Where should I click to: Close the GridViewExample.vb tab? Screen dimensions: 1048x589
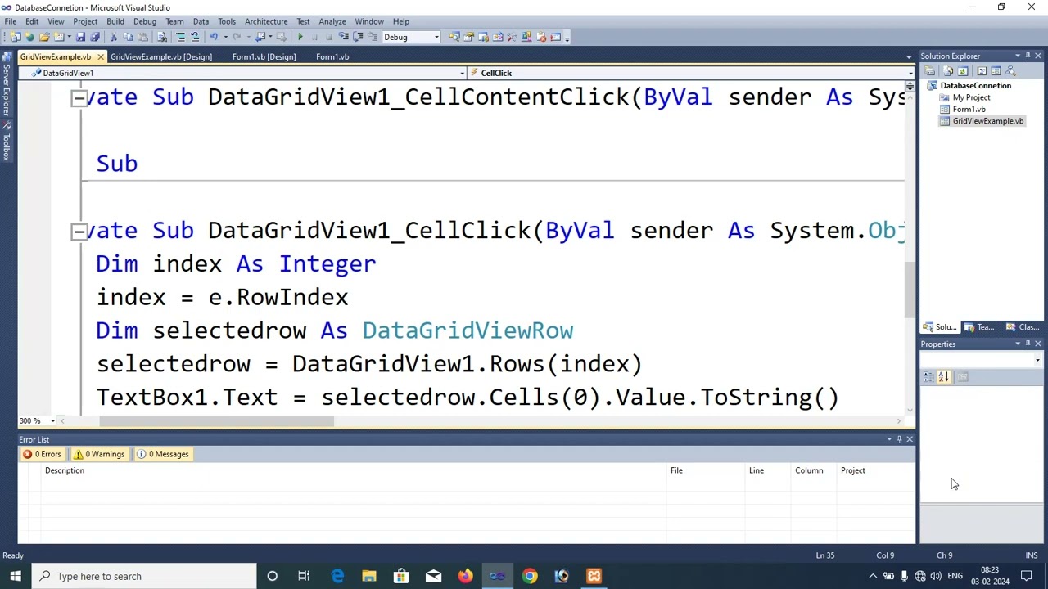pos(100,56)
